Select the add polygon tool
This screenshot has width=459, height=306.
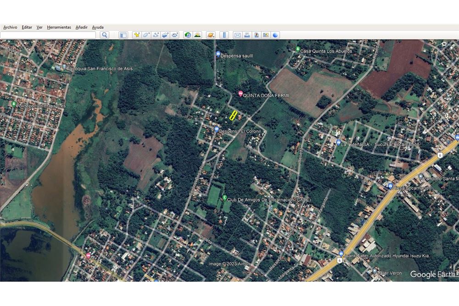click(x=146, y=35)
